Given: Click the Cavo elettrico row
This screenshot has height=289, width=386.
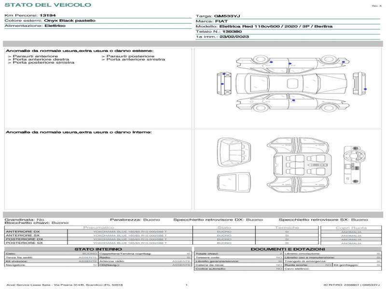Looking at the screenshot, I should click(332, 269).
